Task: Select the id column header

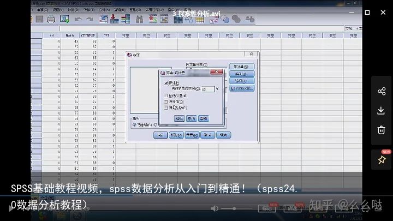Action: click(51, 35)
